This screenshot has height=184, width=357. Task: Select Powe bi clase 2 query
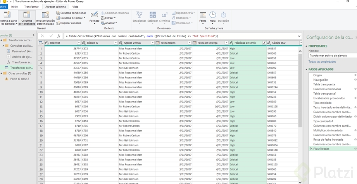19,78
